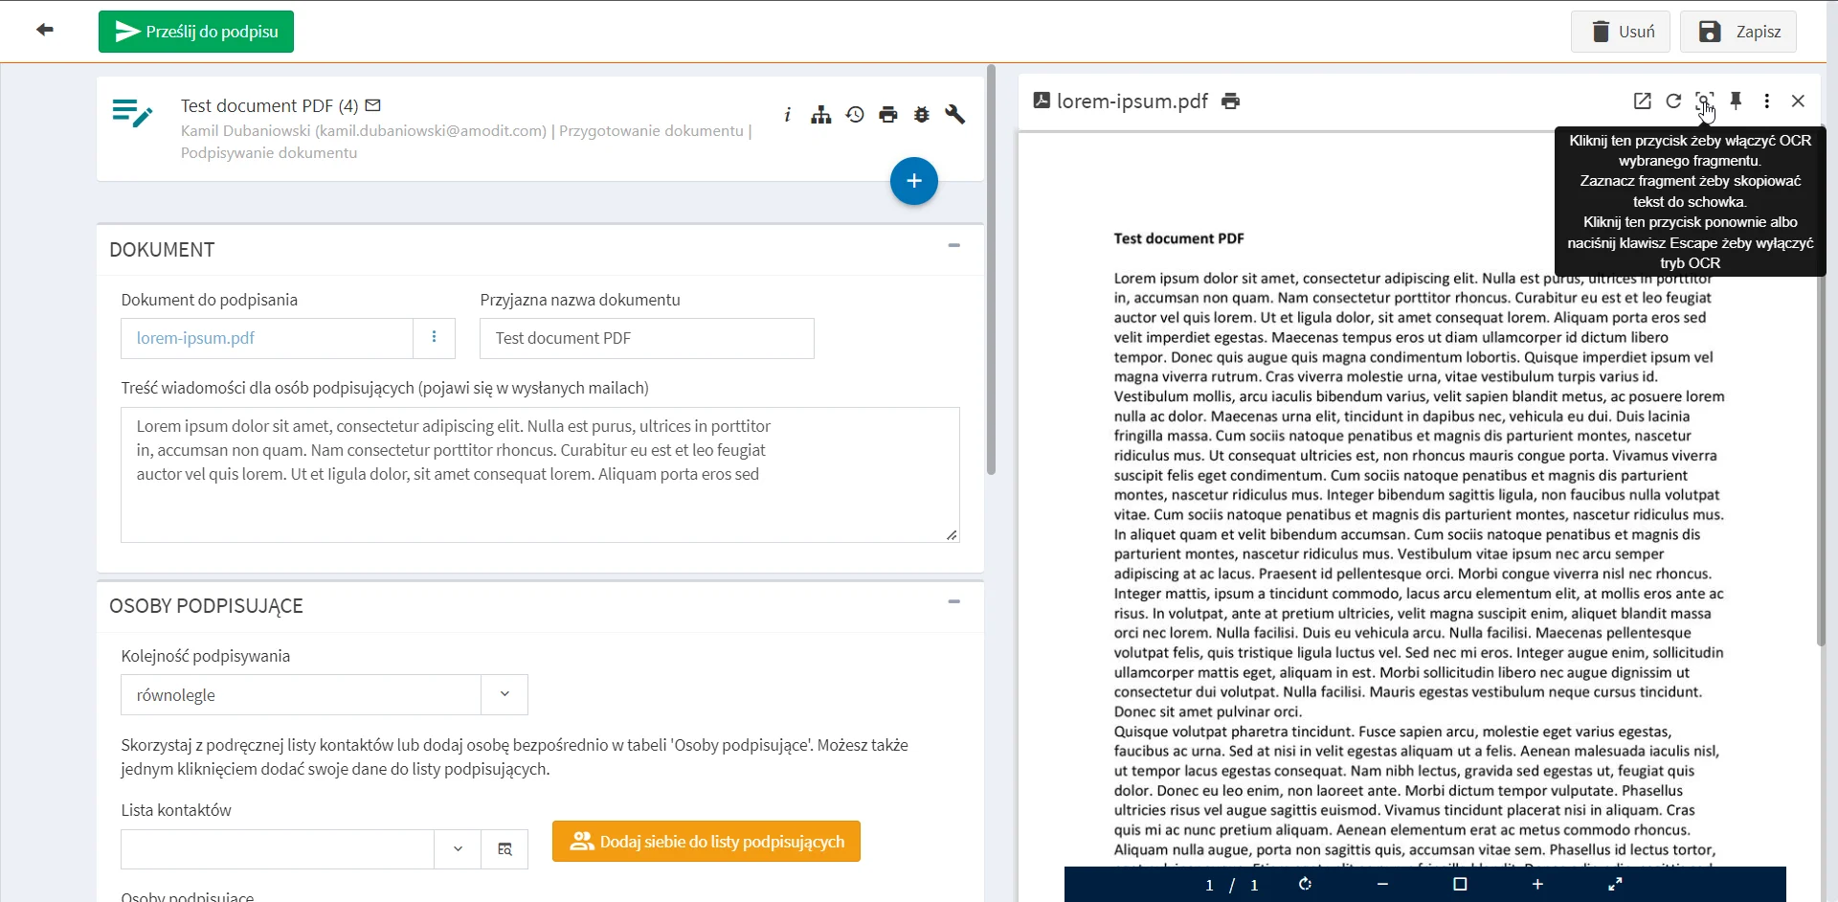The height and width of the screenshot is (902, 1838).
Task: Click the PDF page number field
Action: pos(1210,886)
